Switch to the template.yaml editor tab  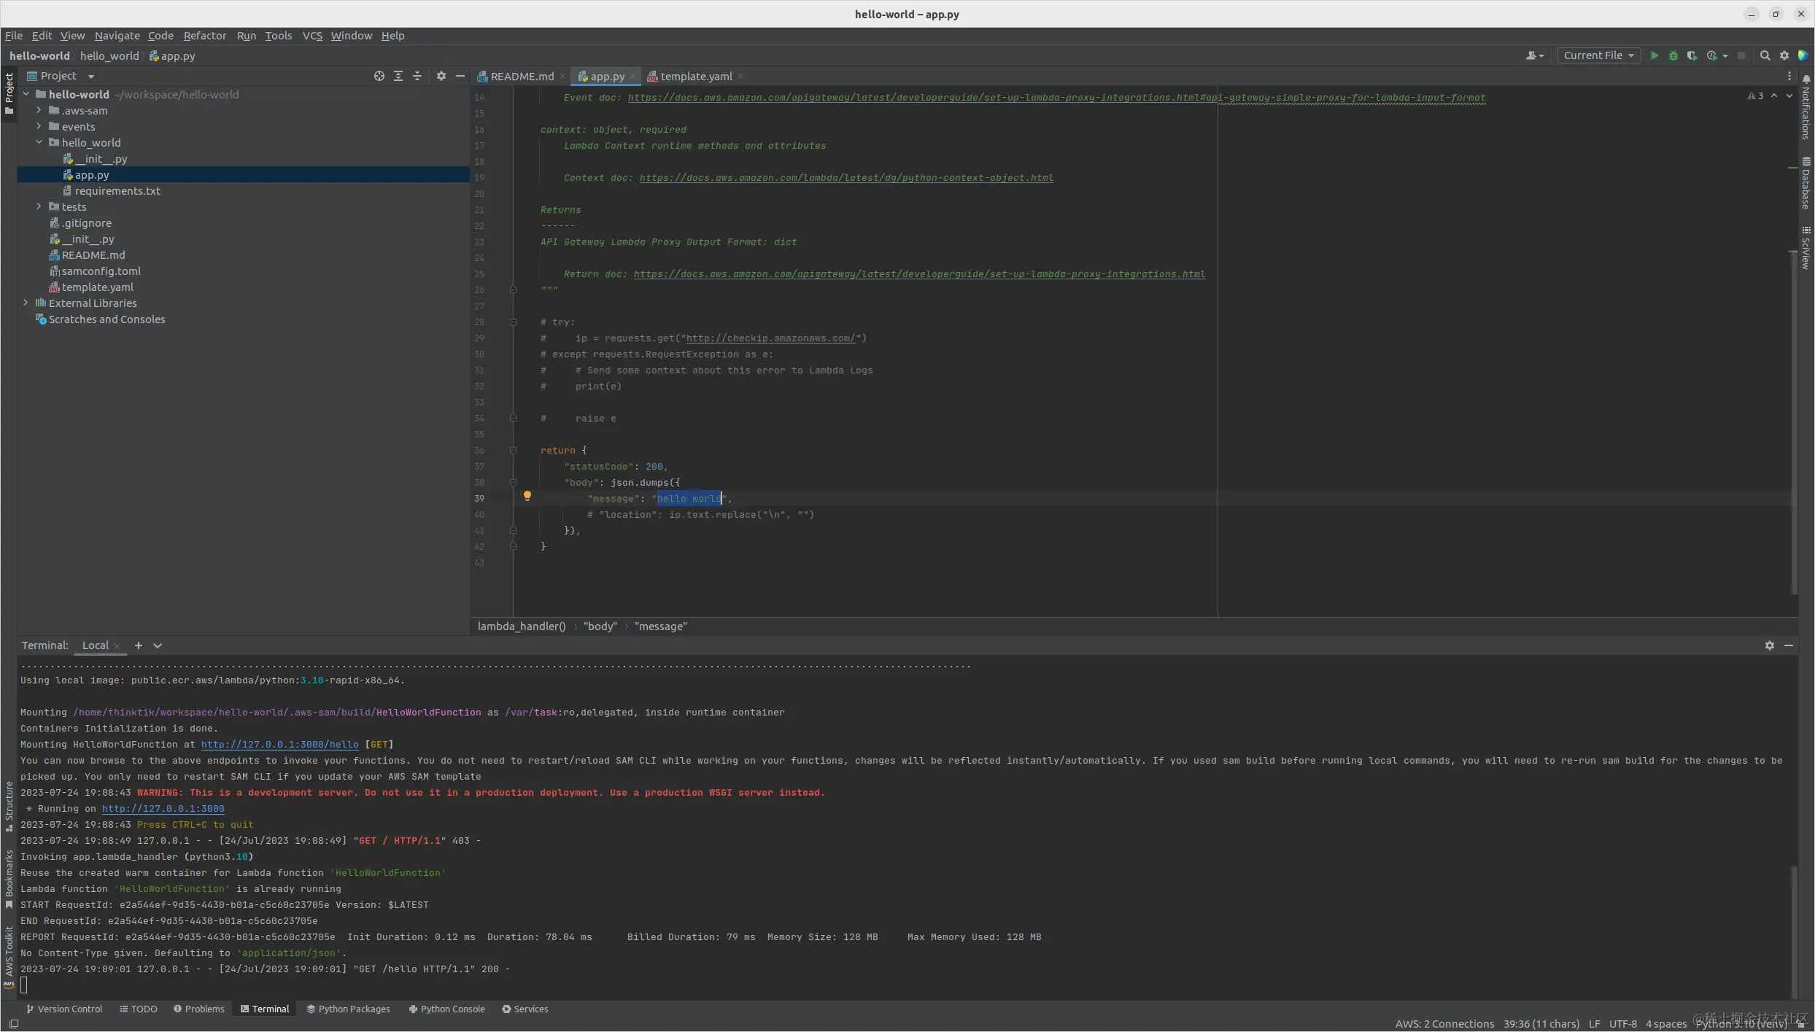click(695, 77)
